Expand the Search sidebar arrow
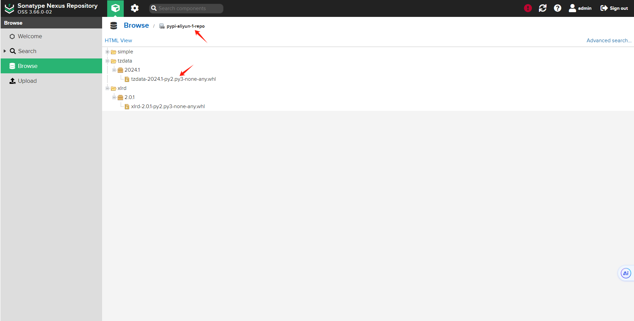634x321 pixels. coord(5,51)
